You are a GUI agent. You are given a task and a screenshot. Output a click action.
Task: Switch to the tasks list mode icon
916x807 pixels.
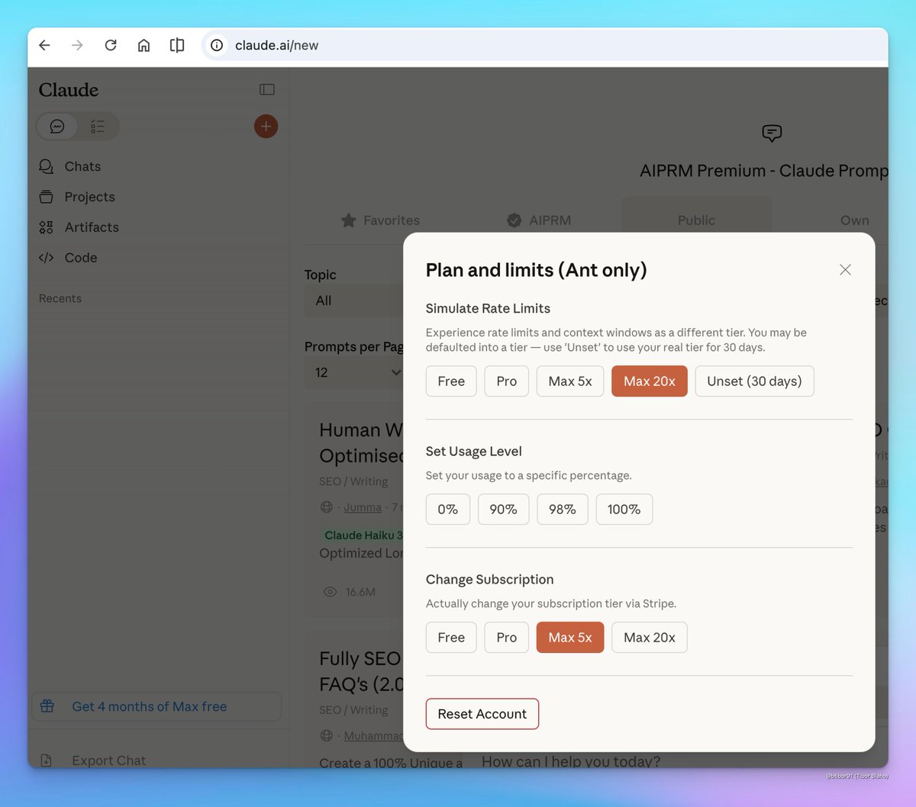point(98,127)
